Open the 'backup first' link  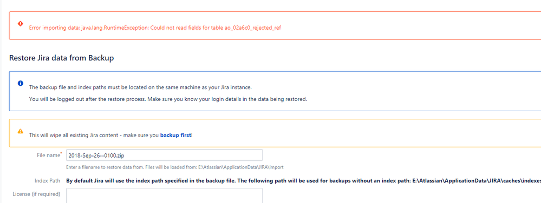click(x=175, y=135)
